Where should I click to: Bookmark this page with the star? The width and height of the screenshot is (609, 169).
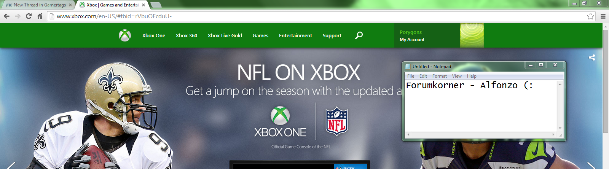(x=590, y=16)
